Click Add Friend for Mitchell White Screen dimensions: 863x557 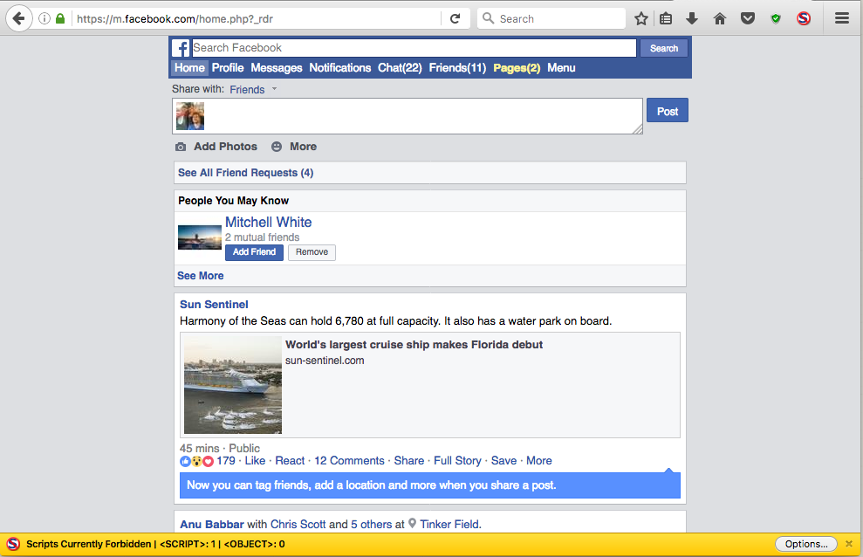[x=254, y=252]
